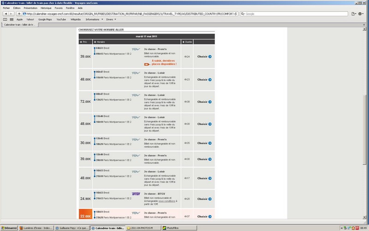Choisir the 39.00€ 15h40 train

[x=204, y=159]
